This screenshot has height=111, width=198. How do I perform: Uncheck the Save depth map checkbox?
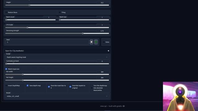pyautogui.click(x=28, y=86)
